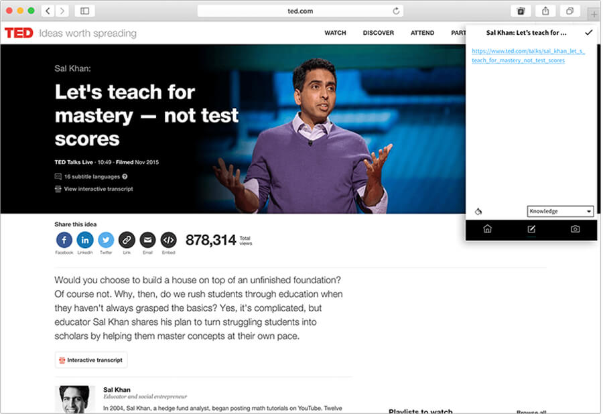This screenshot has height=414, width=603.
Task: Reload the ted.com page
Action: (396, 11)
